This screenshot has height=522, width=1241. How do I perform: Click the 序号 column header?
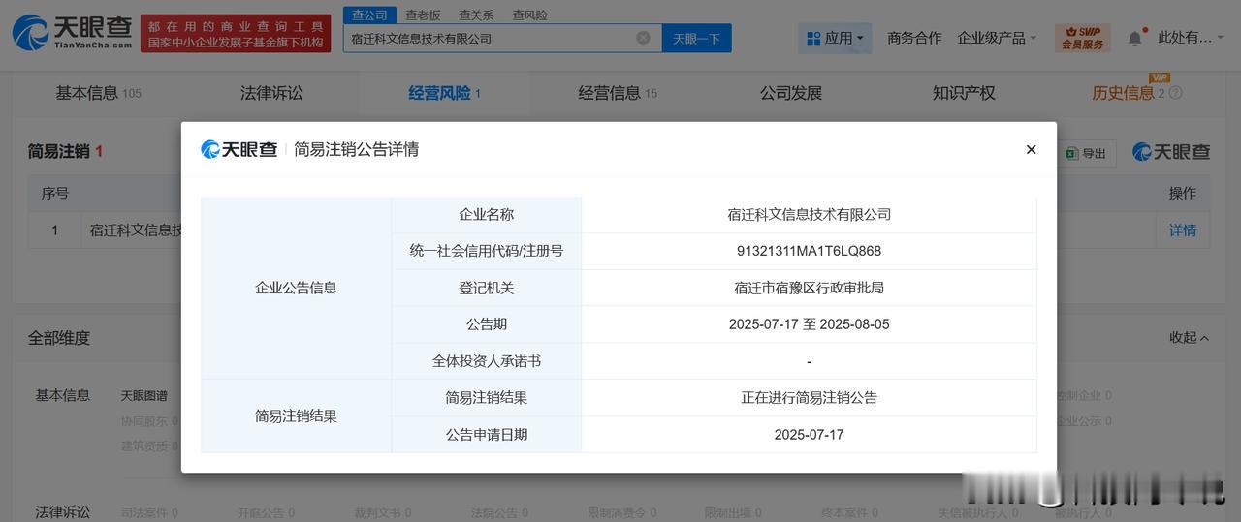point(55,193)
